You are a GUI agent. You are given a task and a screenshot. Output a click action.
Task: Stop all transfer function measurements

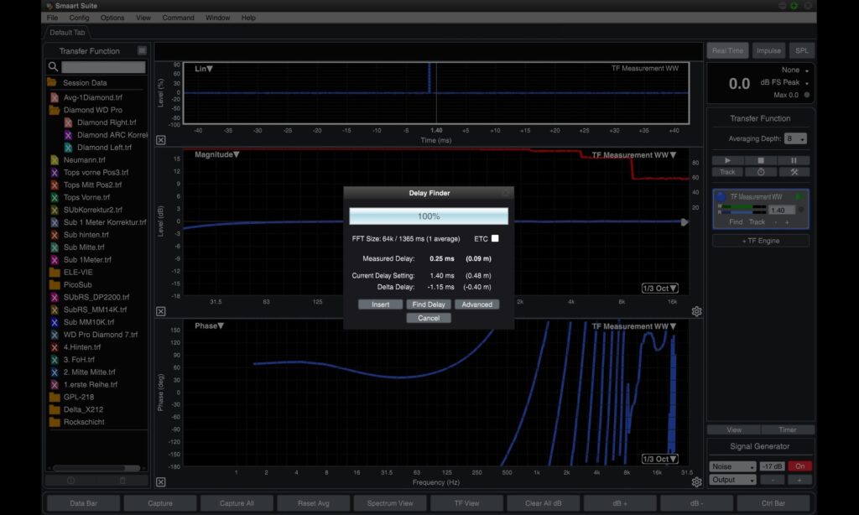(760, 160)
